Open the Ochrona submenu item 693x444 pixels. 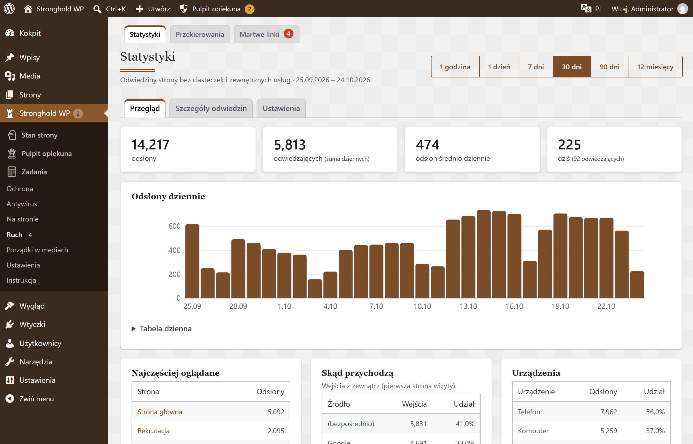coord(19,188)
